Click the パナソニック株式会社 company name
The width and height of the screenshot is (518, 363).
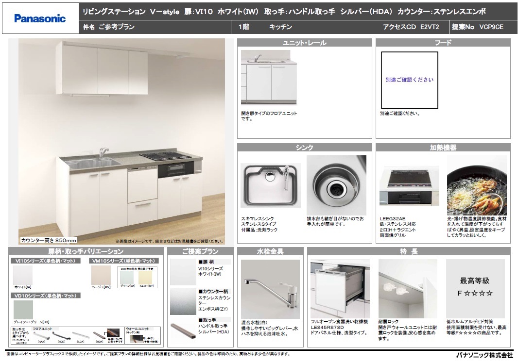(484, 355)
